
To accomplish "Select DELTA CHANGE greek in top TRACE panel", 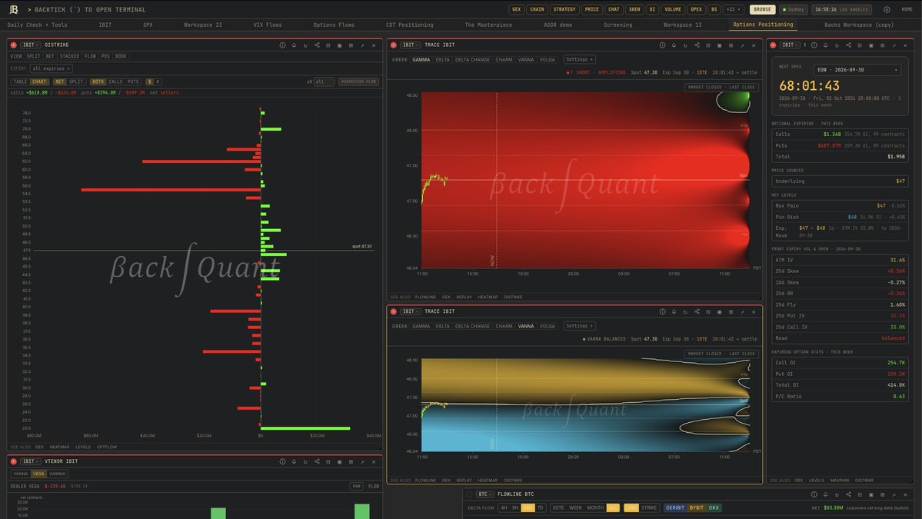I will tap(472, 59).
